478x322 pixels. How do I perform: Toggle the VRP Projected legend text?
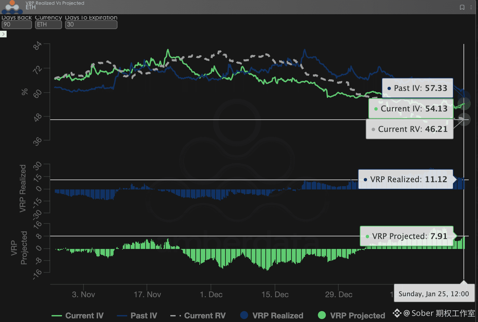pos(358,316)
